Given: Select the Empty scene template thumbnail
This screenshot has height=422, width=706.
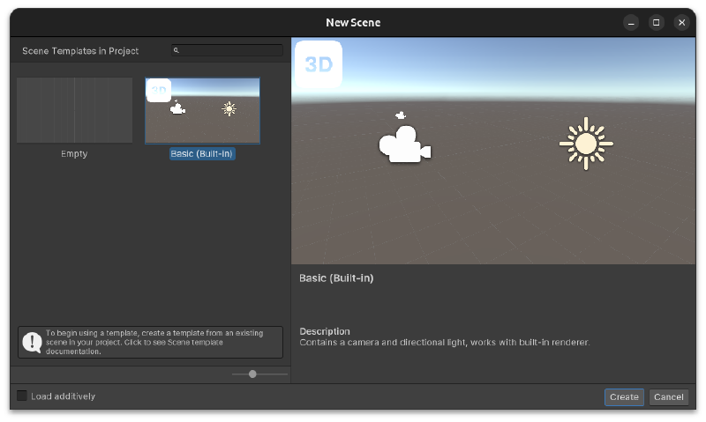Looking at the screenshot, I should (75, 110).
